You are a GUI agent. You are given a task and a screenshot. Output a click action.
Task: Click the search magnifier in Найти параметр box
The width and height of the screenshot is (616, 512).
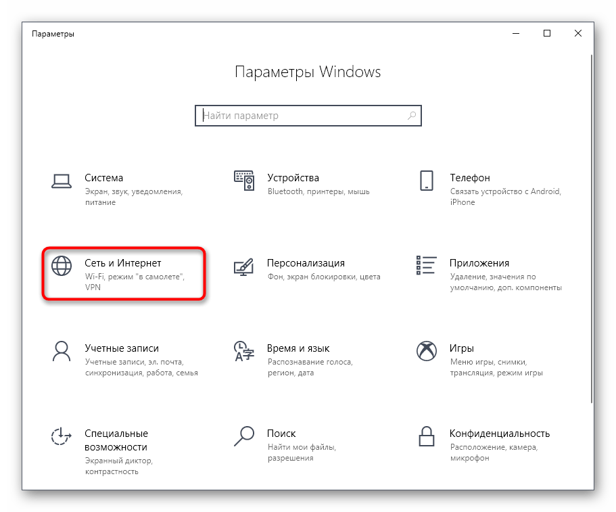(412, 116)
